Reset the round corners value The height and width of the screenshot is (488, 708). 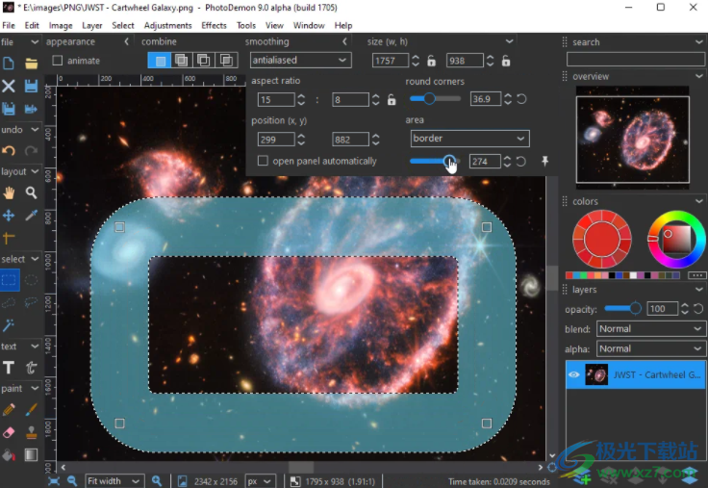coord(521,99)
